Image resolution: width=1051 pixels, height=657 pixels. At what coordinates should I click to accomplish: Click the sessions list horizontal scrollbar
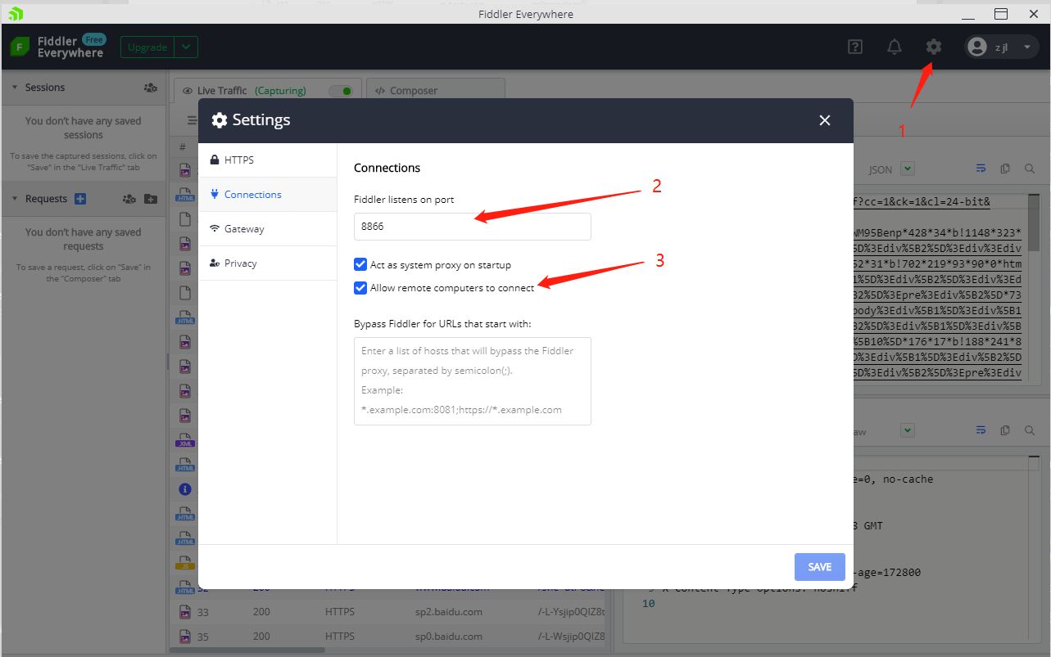coord(247,650)
